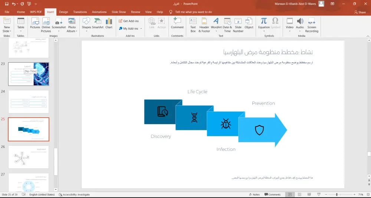Open the Help tab
The width and height of the screenshot is (371, 198).
tap(160, 12)
